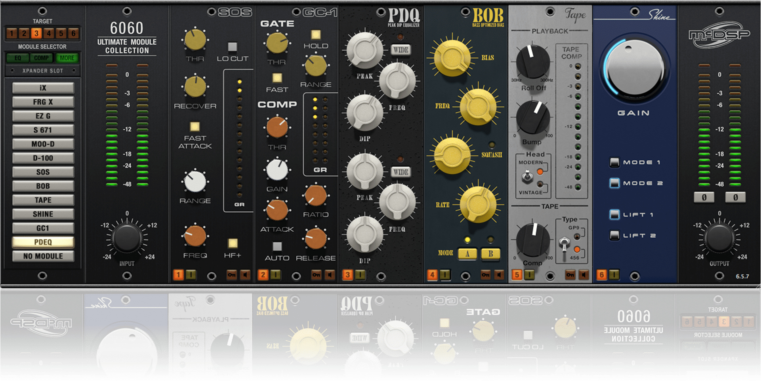This screenshot has height=381, width=761.
Task: Click the speaker audition icon on the SOS module
Action: (245, 275)
